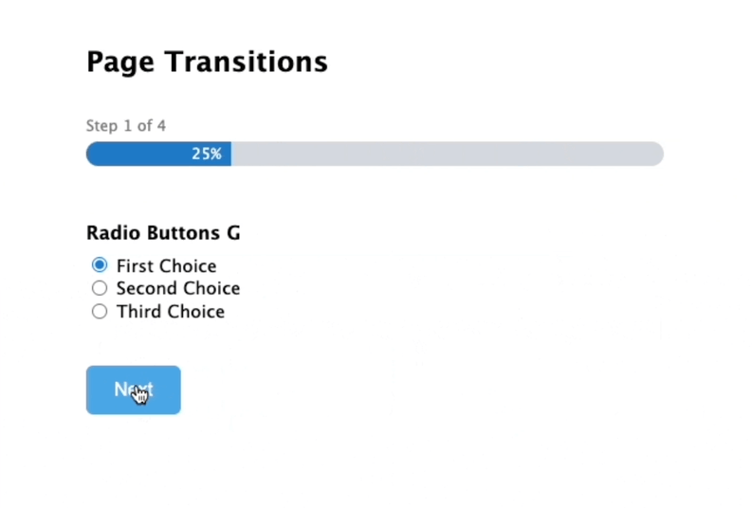This screenshot has height=508, width=752.
Task: Click the gray unfilled part of progress bar
Action: (448, 154)
